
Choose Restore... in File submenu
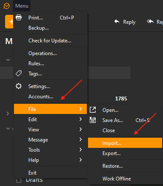[x=125, y=166]
